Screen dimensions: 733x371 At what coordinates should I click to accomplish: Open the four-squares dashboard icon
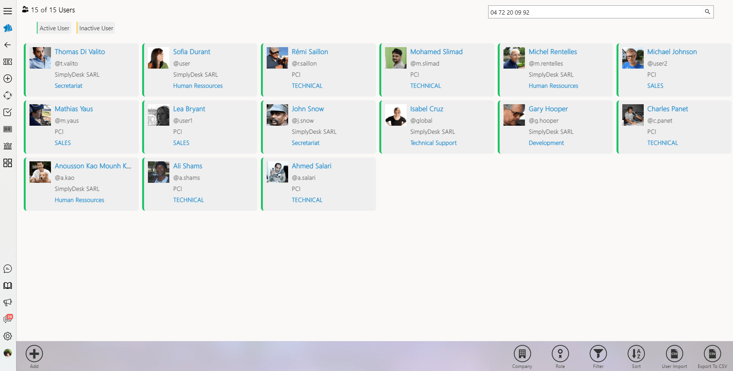[8, 163]
